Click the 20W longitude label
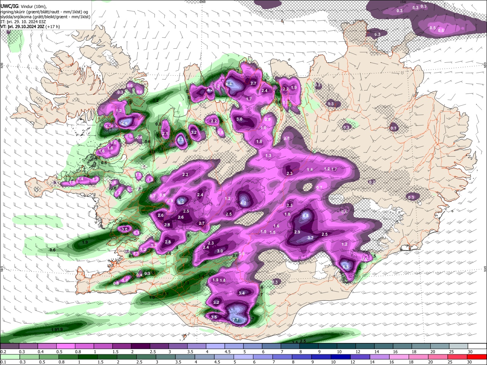Screen dimensions: 487x365 pos(202,2)
